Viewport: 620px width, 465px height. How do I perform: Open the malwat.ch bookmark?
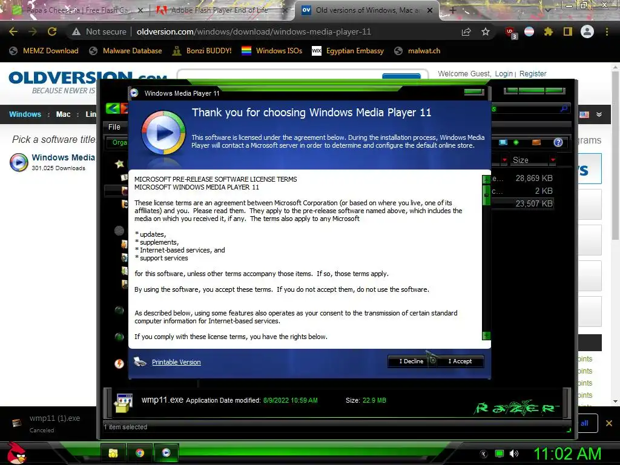point(418,51)
